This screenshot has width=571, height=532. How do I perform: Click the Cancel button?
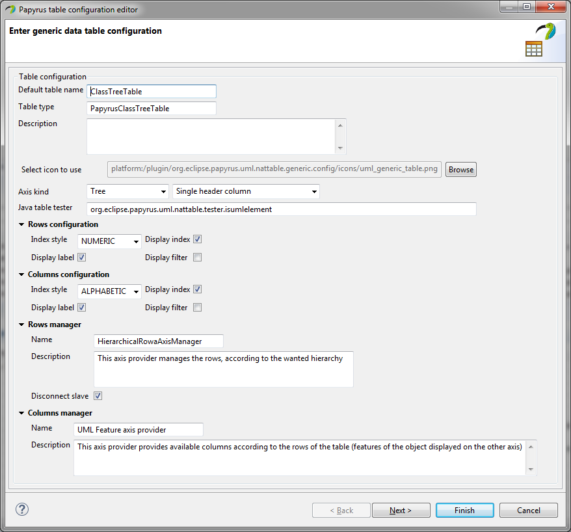pos(528,510)
